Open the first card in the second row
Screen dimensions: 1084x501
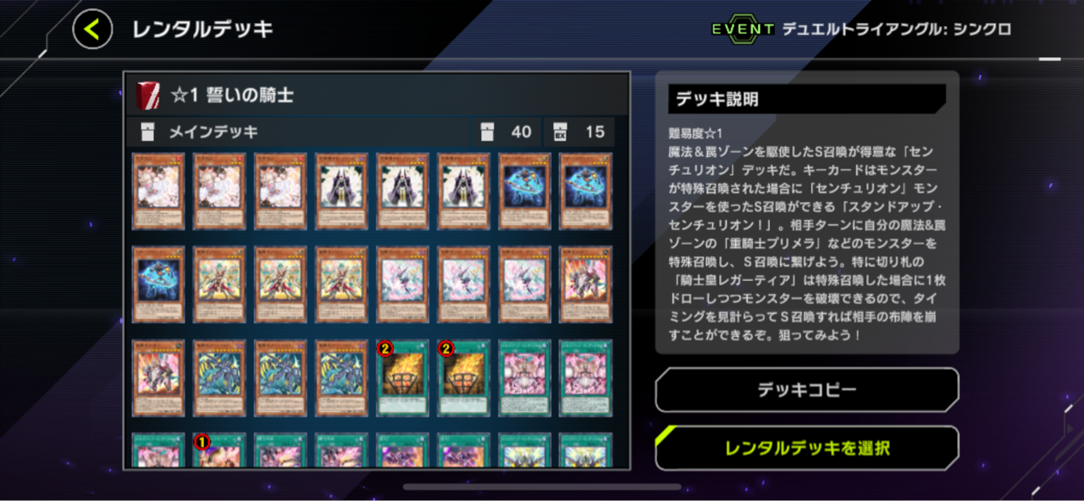pos(158,284)
